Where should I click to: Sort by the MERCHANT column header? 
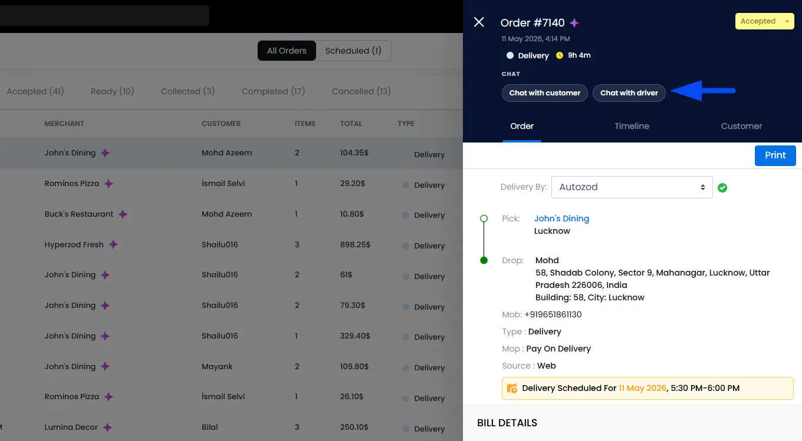(x=64, y=124)
